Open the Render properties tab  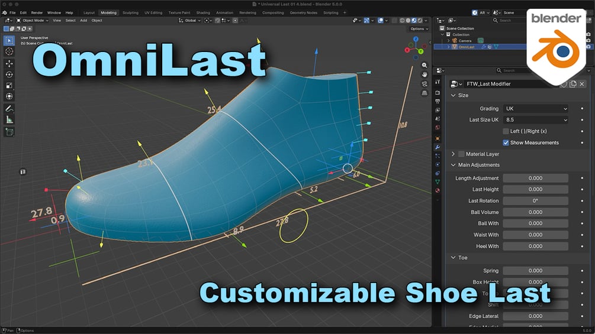click(x=438, y=93)
